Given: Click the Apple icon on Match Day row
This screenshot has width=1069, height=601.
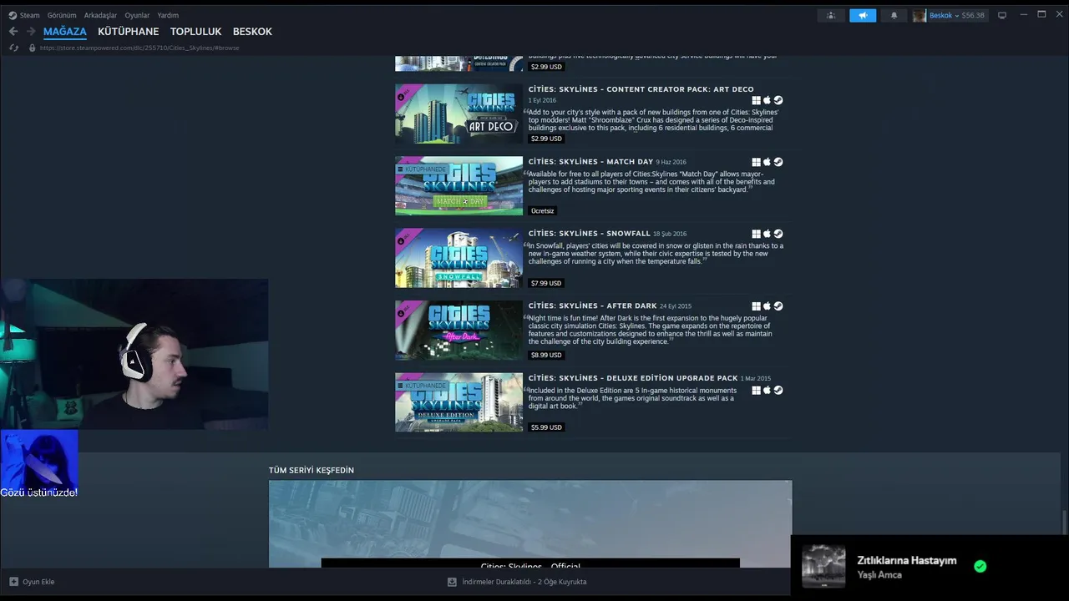Looking at the screenshot, I should point(767,162).
